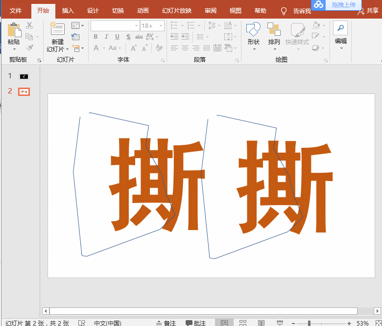Click the Comments button in status bar
Viewport: 382px width, 326px height.
195,323
